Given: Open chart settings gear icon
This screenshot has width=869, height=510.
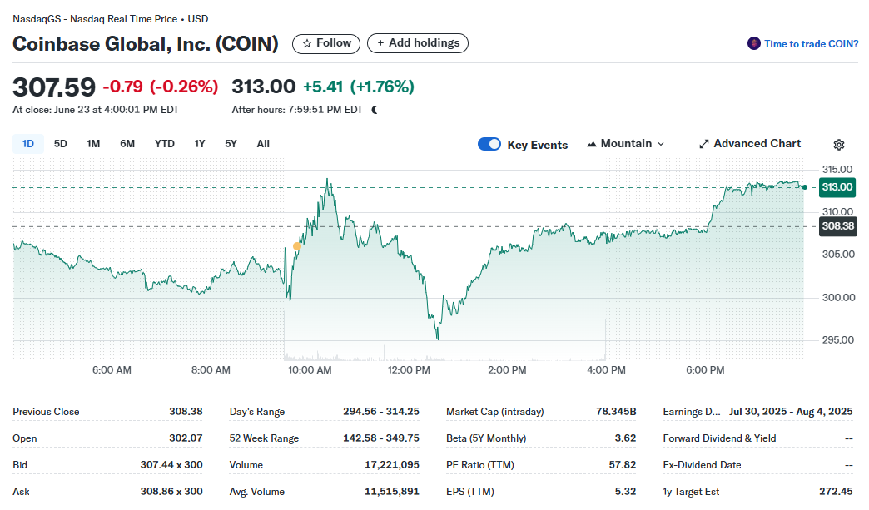Looking at the screenshot, I should pyautogui.click(x=838, y=145).
